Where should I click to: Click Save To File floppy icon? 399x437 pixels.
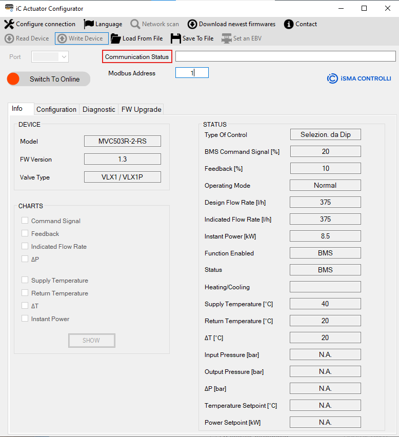point(176,38)
